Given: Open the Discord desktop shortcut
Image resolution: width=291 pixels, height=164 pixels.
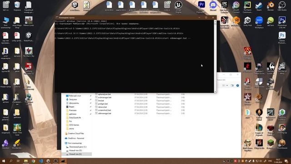Looking at the screenshot, I should click(x=213, y=6).
